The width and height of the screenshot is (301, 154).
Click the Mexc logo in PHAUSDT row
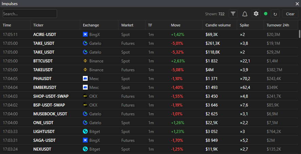click(x=85, y=79)
